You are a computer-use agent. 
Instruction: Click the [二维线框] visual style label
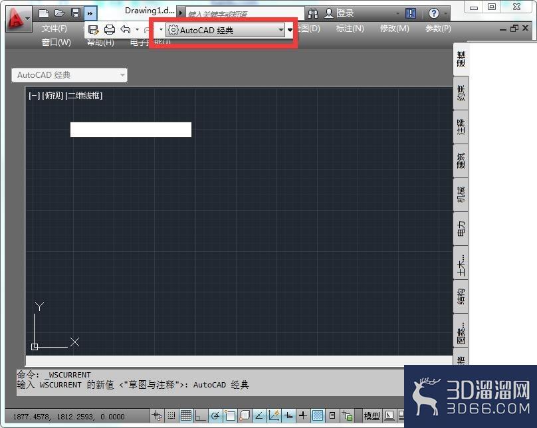pyautogui.click(x=84, y=96)
